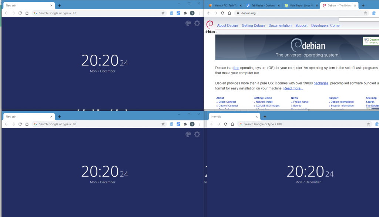The height and width of the screenshot is (217, 379).
Task: Click the bookmark star in the bottom-right window
Action: pyautogui.click(x=368, y=124)
